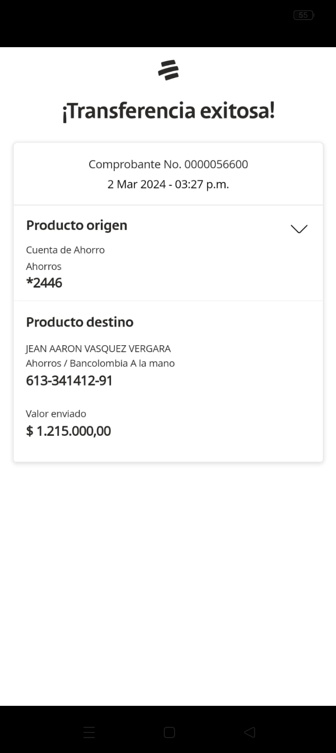336x753 pixels.
Task: Tap the Producto destino heading
Action: (x=80, y=322)
